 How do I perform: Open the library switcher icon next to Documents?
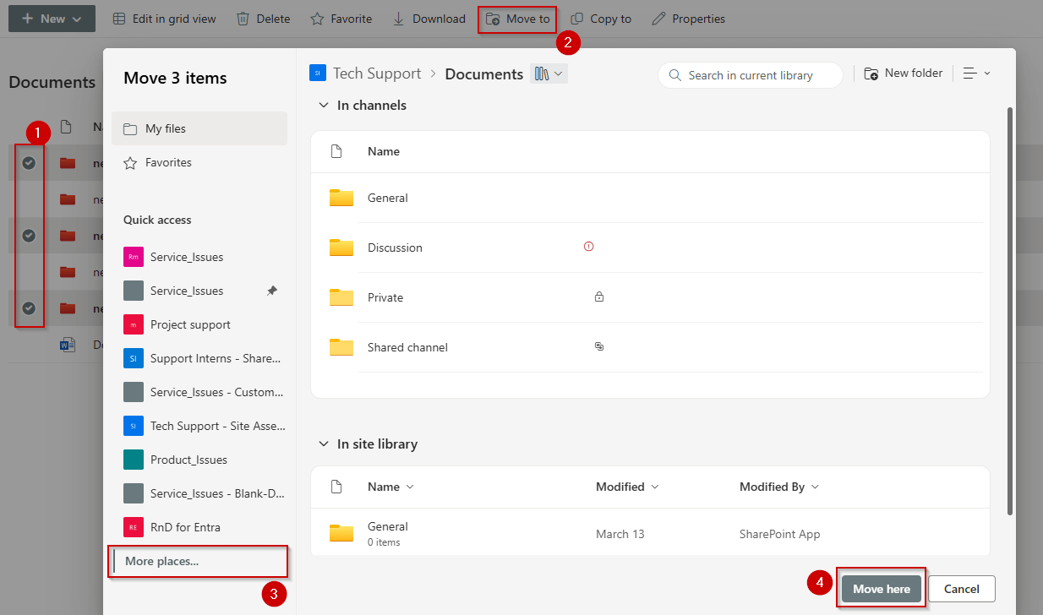click(x=549, y=74)
